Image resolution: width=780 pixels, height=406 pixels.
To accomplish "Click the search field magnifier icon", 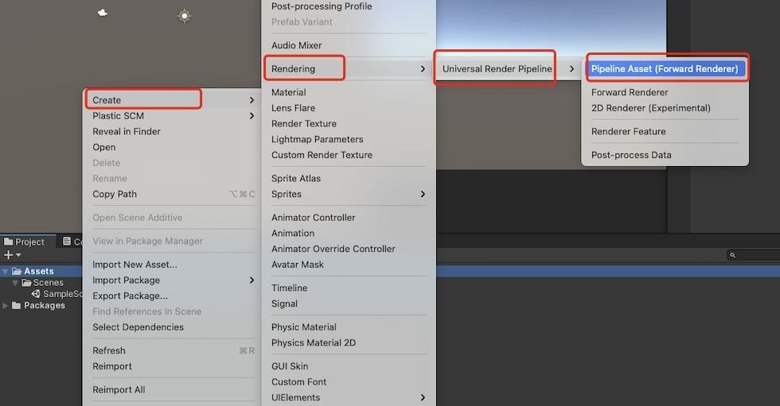I will (732, 255).
